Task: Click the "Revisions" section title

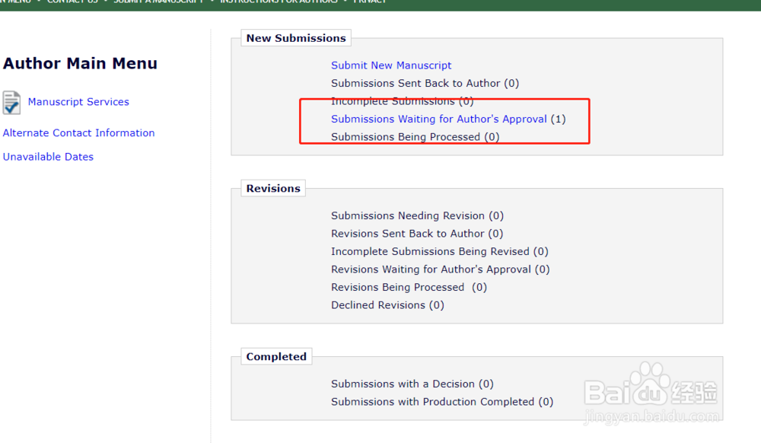Action: click(273, 188)
